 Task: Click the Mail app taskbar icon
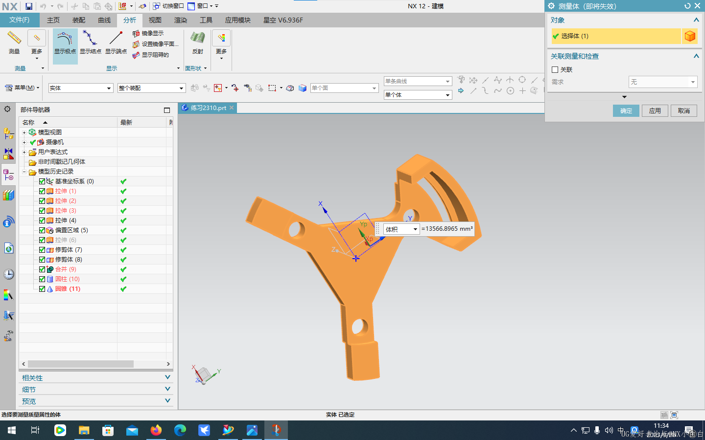132,430
